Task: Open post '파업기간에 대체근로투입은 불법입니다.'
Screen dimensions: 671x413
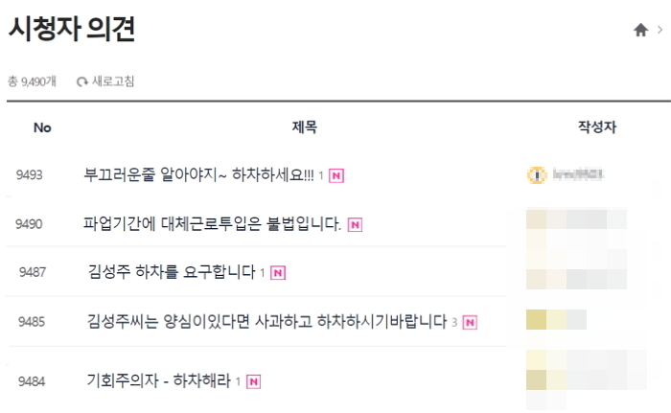Action: (x=212, y=225)
